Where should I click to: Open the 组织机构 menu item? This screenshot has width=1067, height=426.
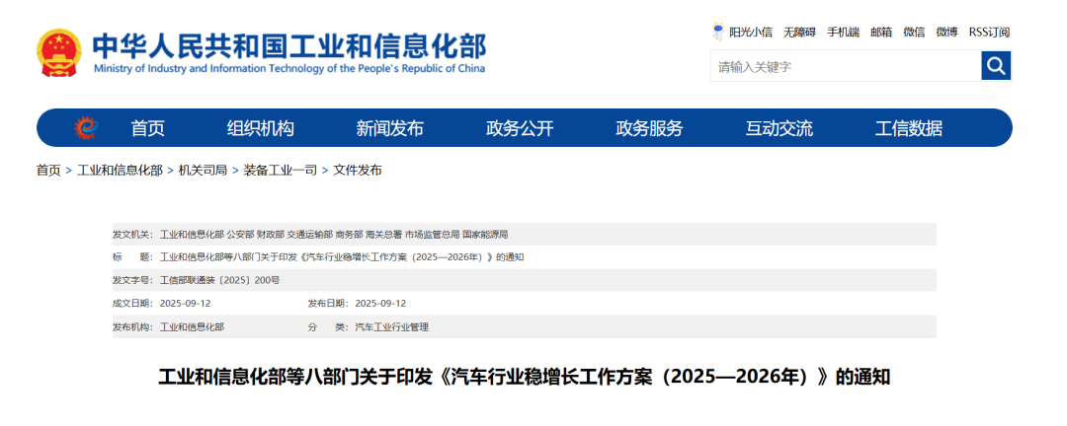coord(260,128)
